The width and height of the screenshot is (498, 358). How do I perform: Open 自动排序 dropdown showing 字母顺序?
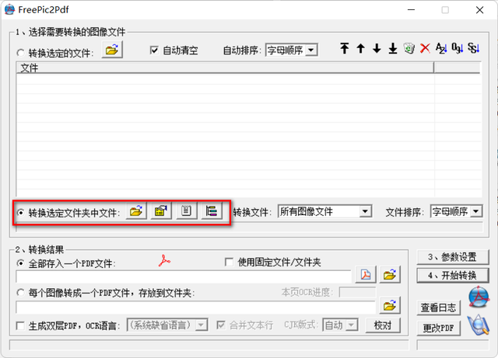click(292, 50)
